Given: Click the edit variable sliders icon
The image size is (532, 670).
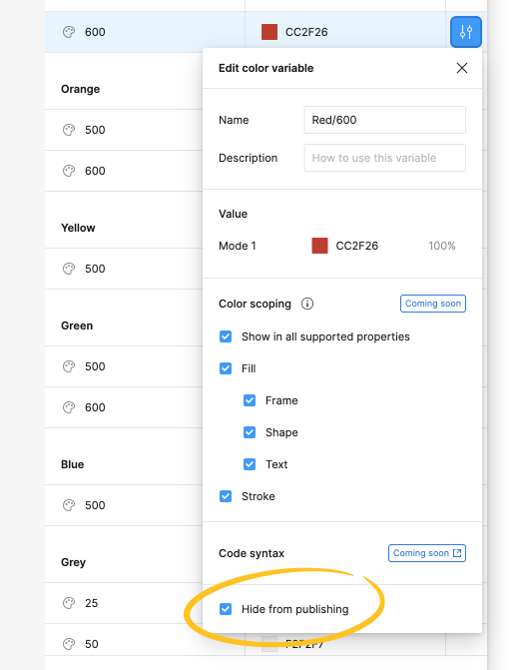Looking at the screenshot, I should [x=466, y=32].
